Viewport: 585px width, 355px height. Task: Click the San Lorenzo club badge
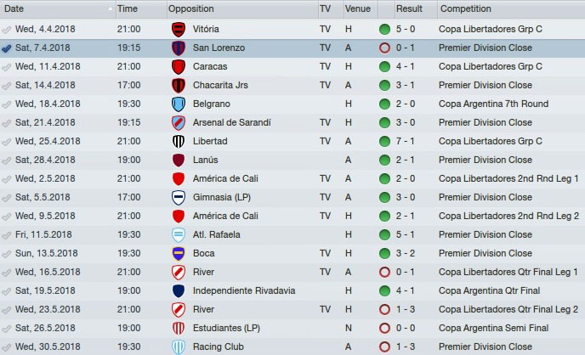[179, 48]
